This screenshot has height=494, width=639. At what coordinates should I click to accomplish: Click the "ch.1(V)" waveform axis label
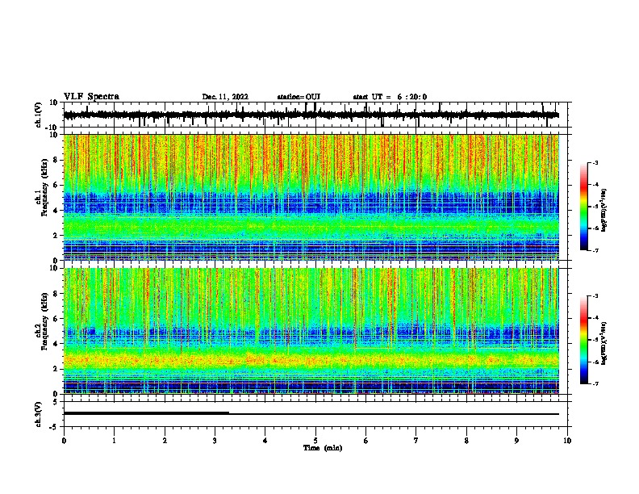(x=39, y=115)
